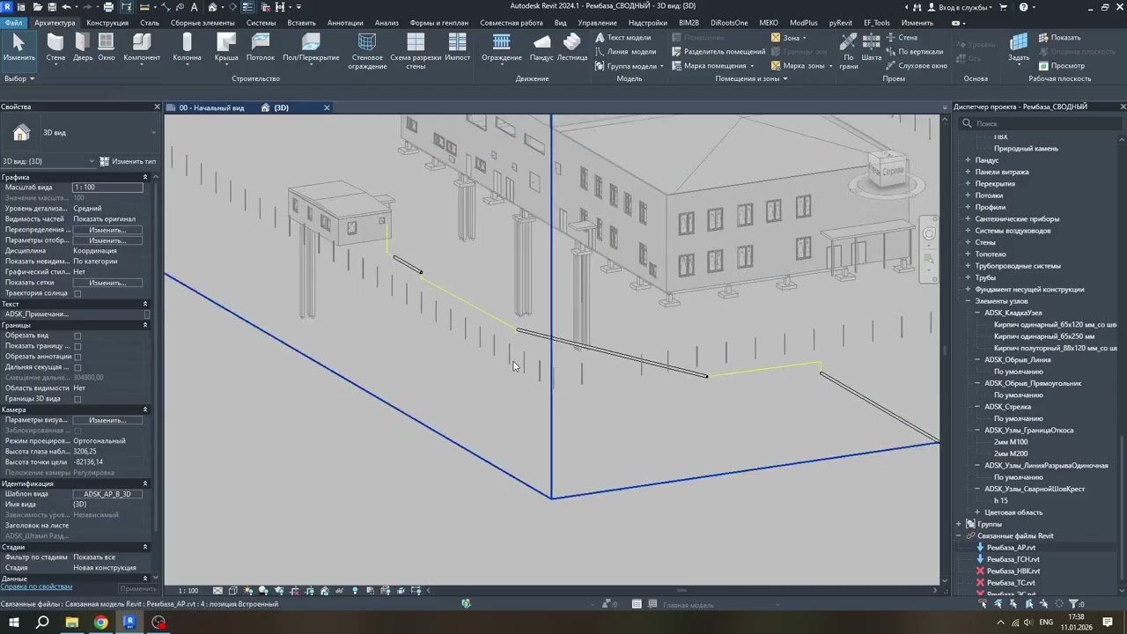Switch to the Аннотации ribbon tab

[345, 23]
